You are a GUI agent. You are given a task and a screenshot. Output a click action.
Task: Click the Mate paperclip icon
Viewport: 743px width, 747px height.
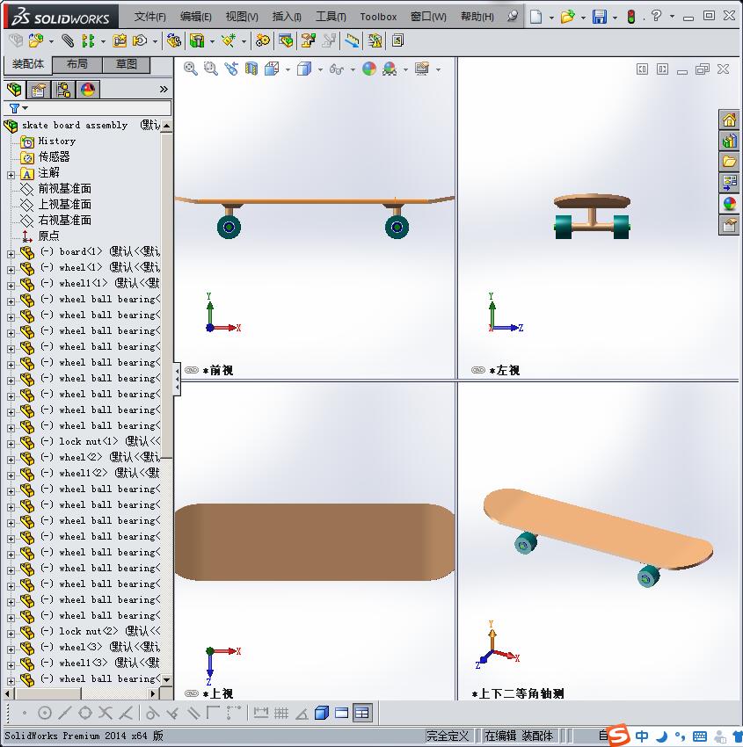[68, 41]
